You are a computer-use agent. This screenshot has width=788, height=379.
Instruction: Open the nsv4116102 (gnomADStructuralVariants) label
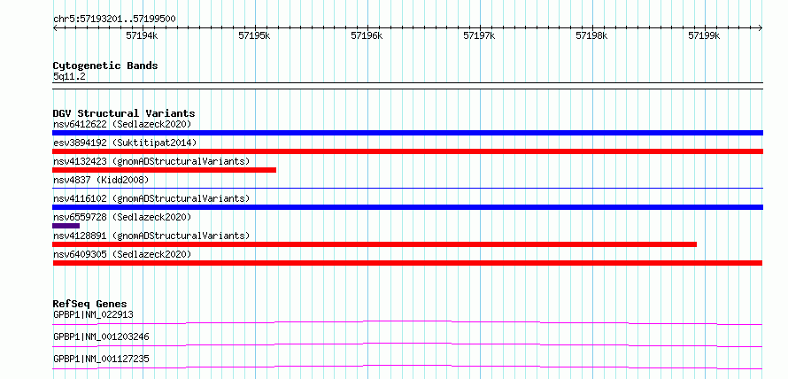pos(151,198)
